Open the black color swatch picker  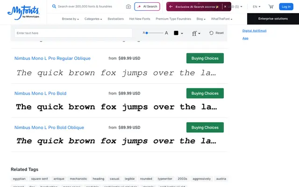(x=176, y=33)
